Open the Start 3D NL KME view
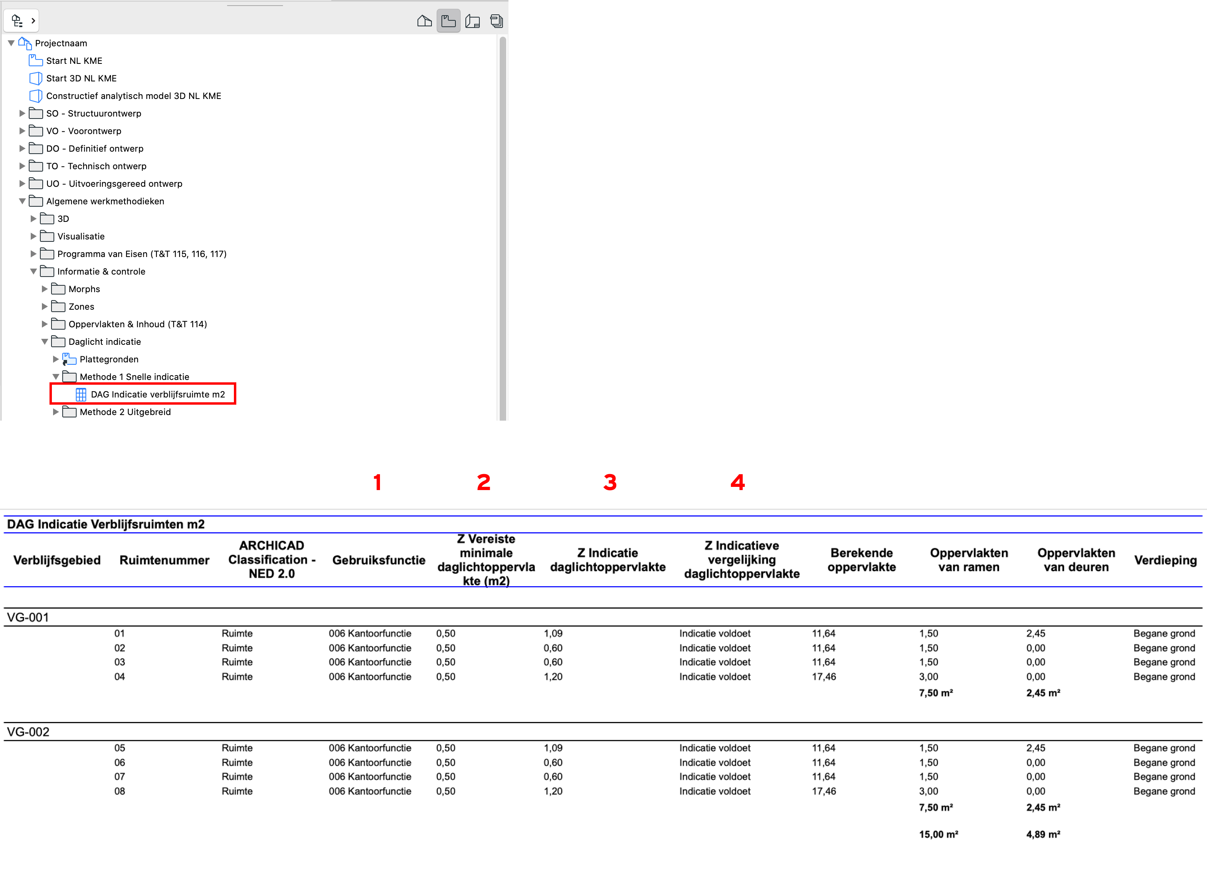This screenshot has height=870, width=1207. 81,78
